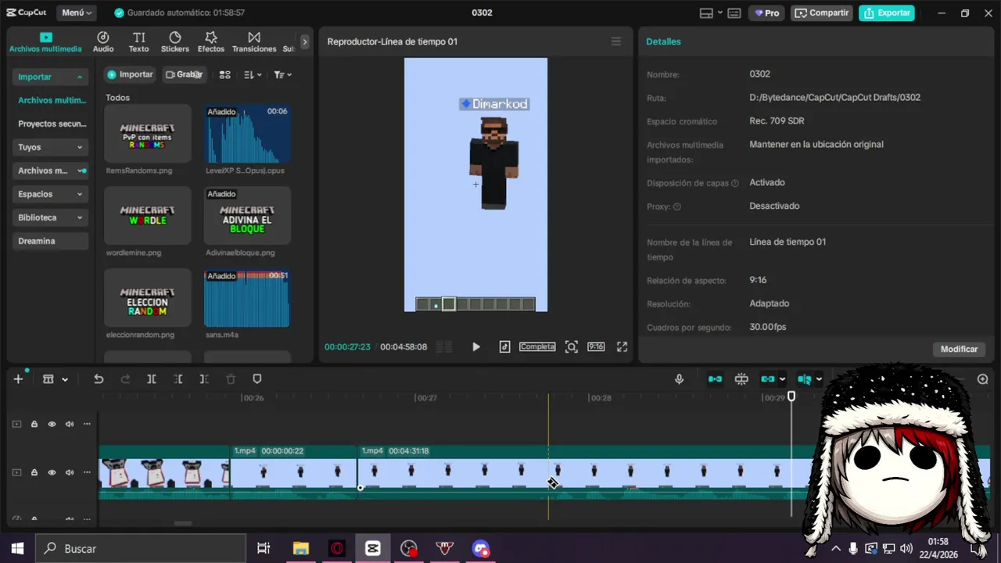Toggle preview axis
1001x563 pixels.
tap(805, 379)
